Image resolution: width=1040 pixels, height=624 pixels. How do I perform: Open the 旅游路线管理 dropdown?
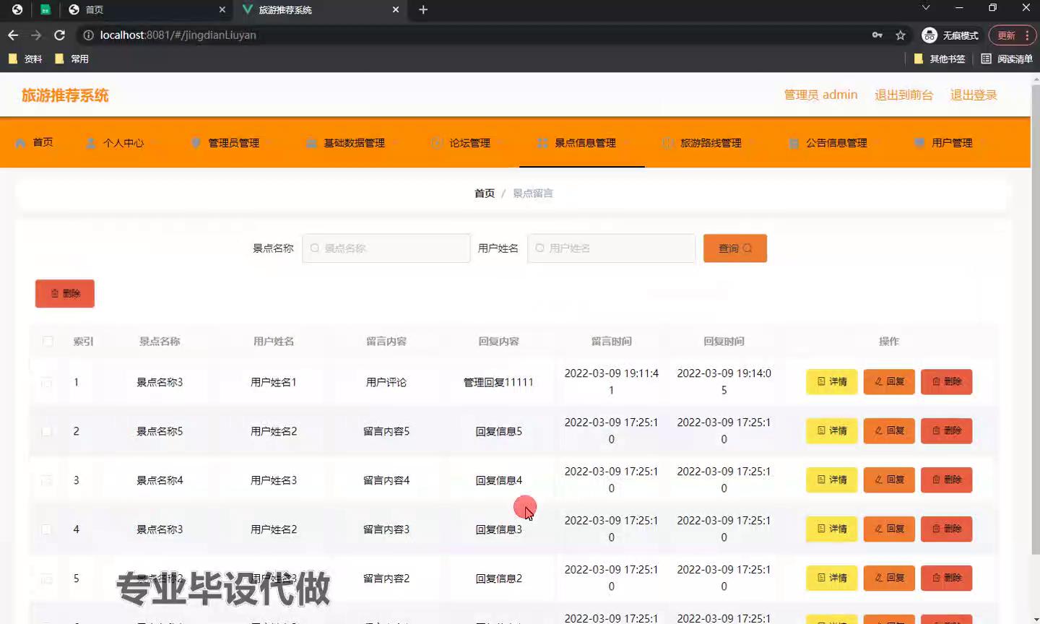coord(711,143)
